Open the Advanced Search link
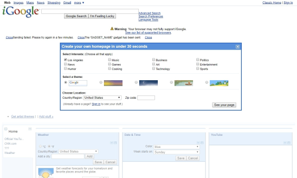This screenshot has height=178, width=297. (x=149, y=13)
